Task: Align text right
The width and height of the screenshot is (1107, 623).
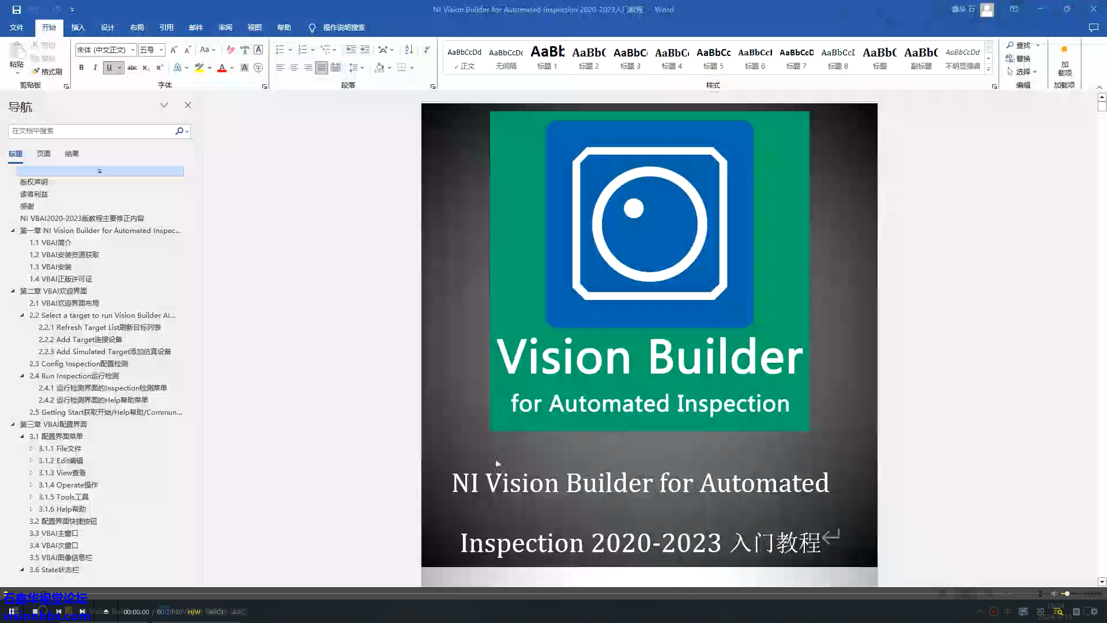Action: (308, 67)
